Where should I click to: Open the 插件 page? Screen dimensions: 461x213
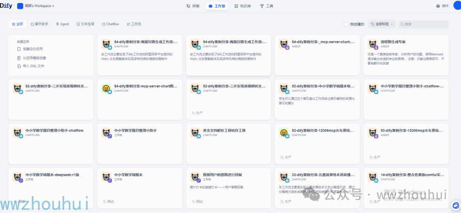tap(442, 6)
